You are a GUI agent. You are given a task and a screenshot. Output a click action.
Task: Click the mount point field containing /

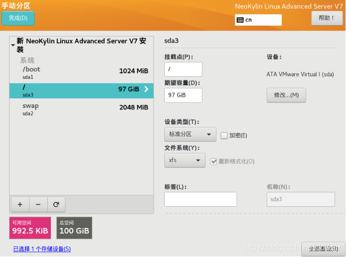click(183, 69)
